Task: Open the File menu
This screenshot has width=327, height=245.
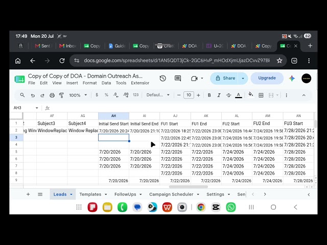Action: 32,83
